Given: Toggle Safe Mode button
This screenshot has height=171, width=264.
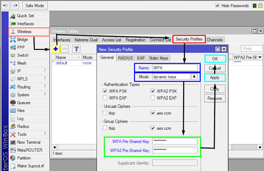Looking at the screenshot, I should 35,5.
